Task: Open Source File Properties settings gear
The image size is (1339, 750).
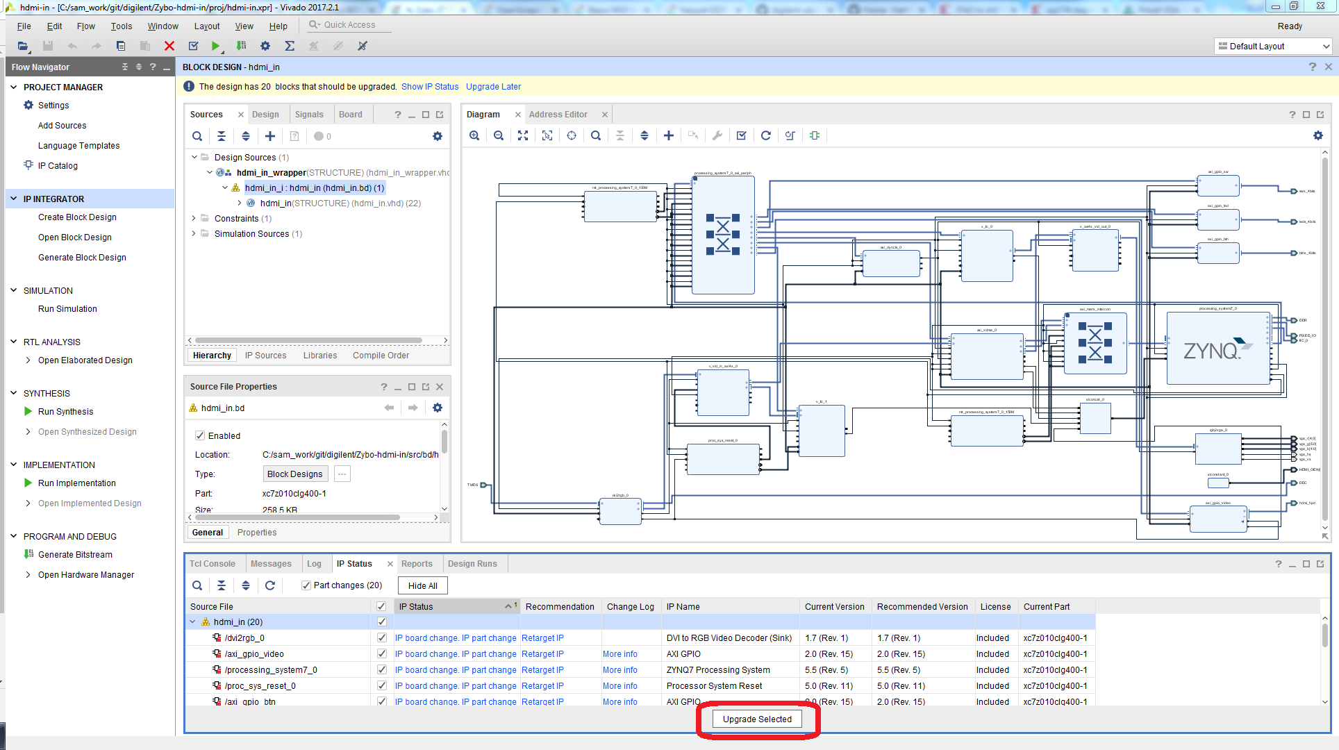Action: point(438,408)
